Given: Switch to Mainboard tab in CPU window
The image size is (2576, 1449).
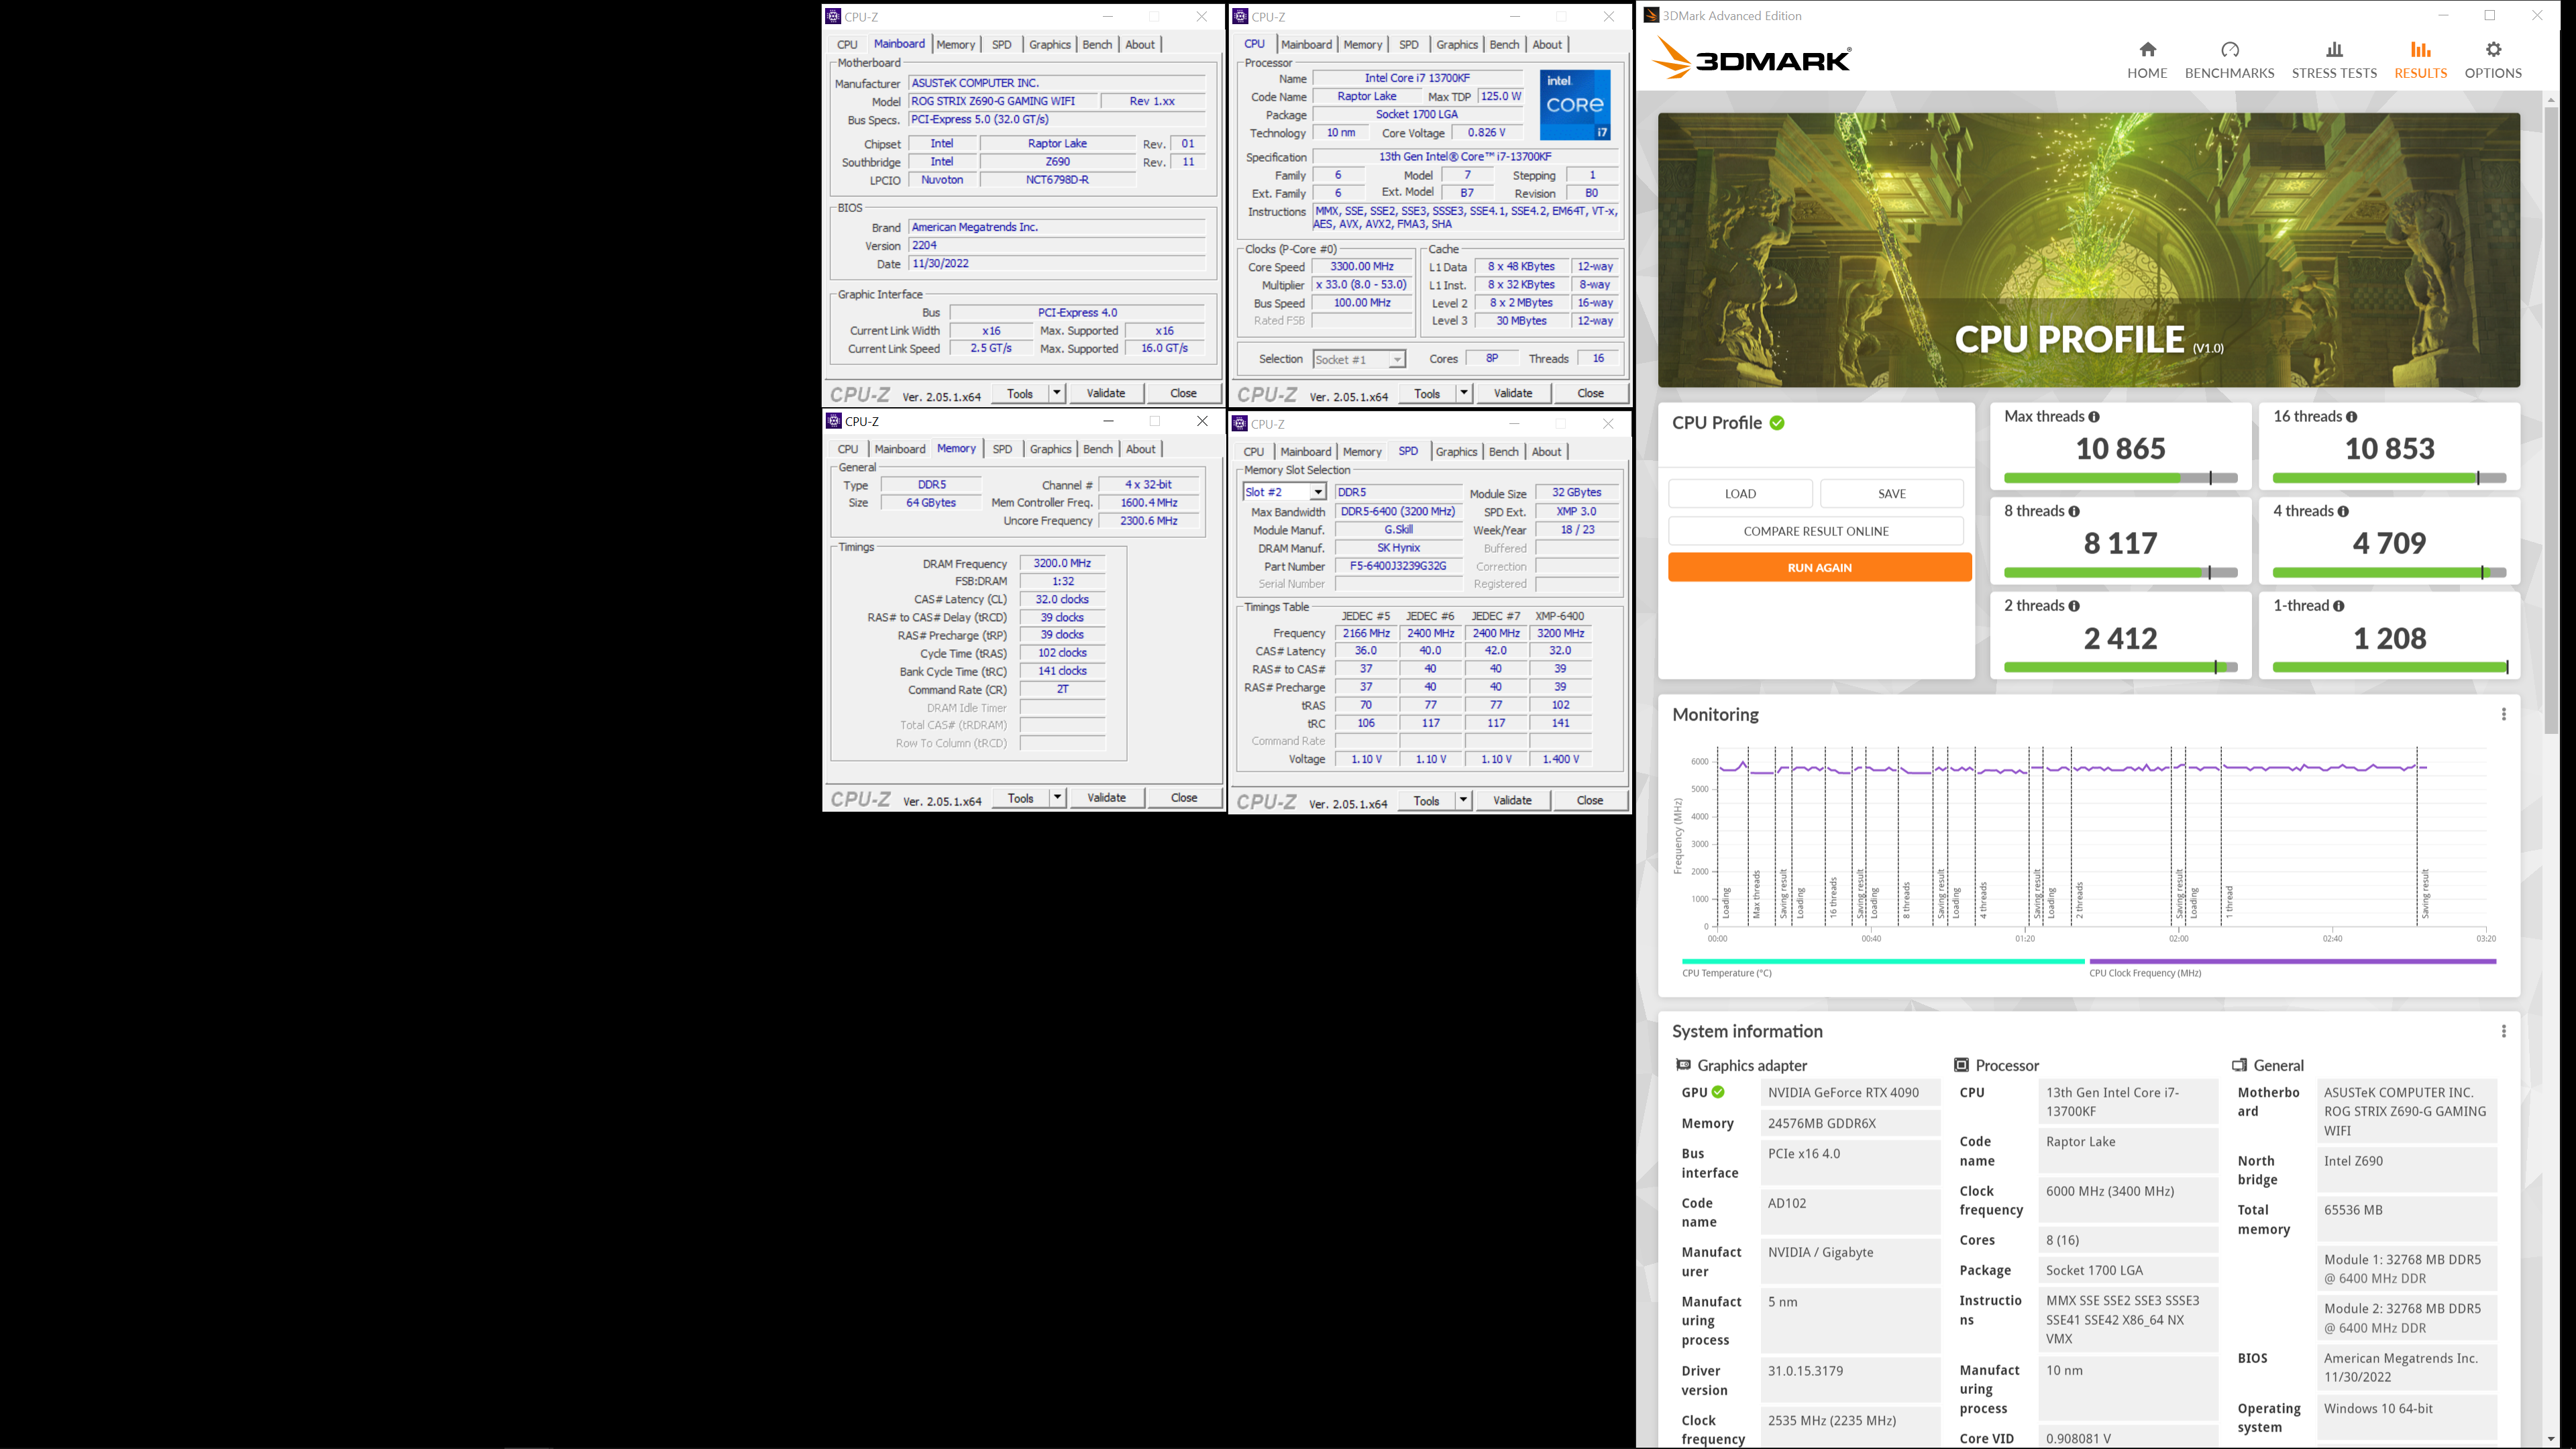Looking at the screenshot, I should 1306,45.
